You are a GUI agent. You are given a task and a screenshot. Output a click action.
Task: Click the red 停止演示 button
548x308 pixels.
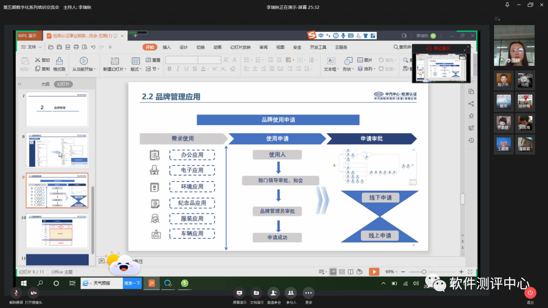coord(438,49)
